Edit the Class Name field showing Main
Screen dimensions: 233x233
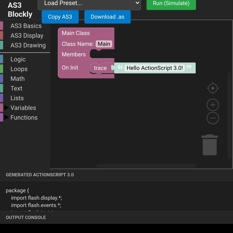point(104,44)
